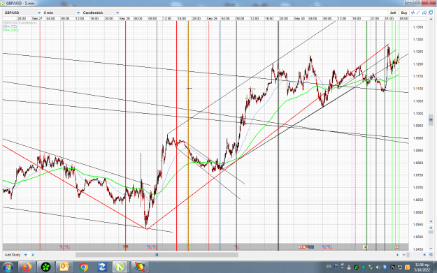
Task: Open Outlook from the taskbar
Action: tap(64, 267)
